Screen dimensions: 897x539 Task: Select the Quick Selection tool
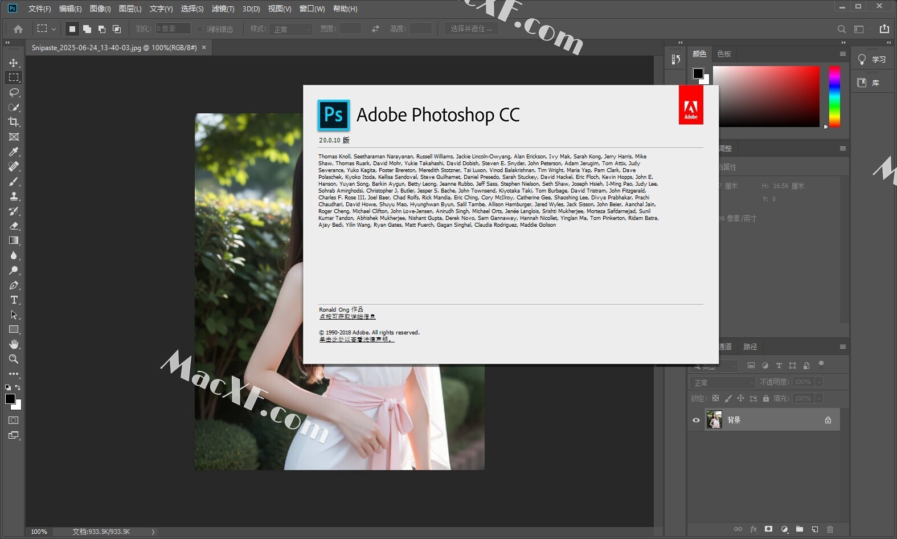click(x=14, y=107)
